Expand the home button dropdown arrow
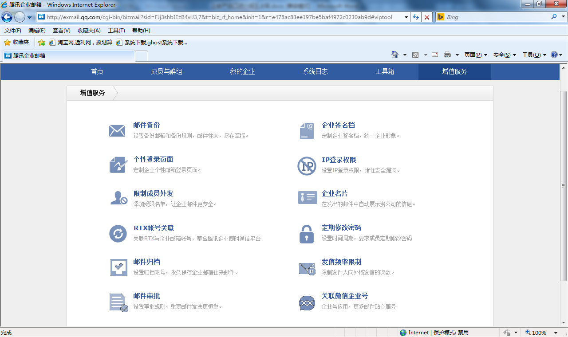568x337 pixels. click(x=405, y=55)
